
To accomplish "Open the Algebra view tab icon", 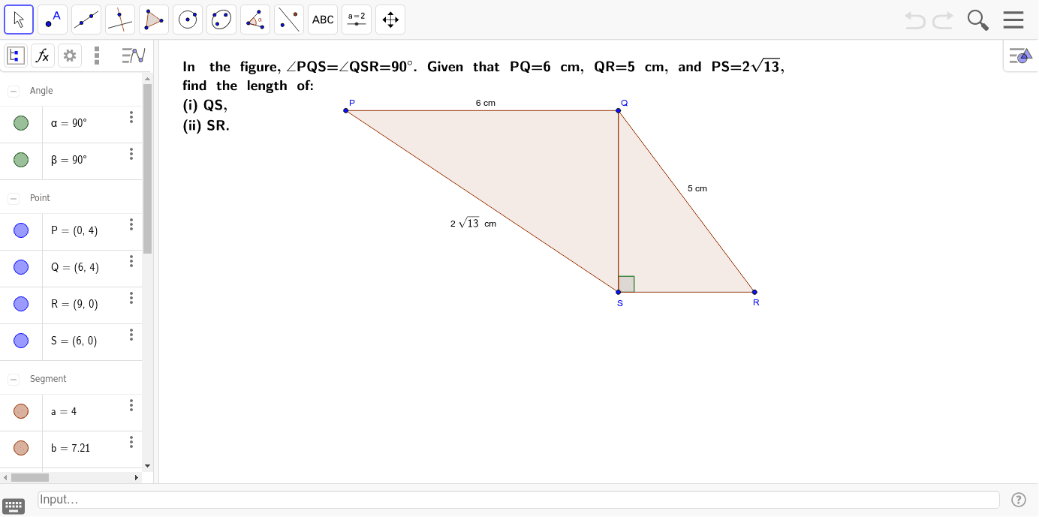I will click(16, 55).
